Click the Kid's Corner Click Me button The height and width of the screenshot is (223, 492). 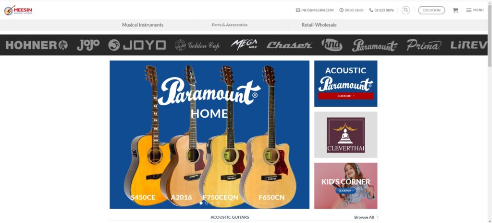click(346, 190)
